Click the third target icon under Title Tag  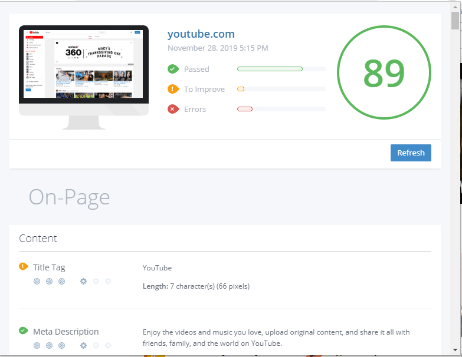tap(61, 282)
